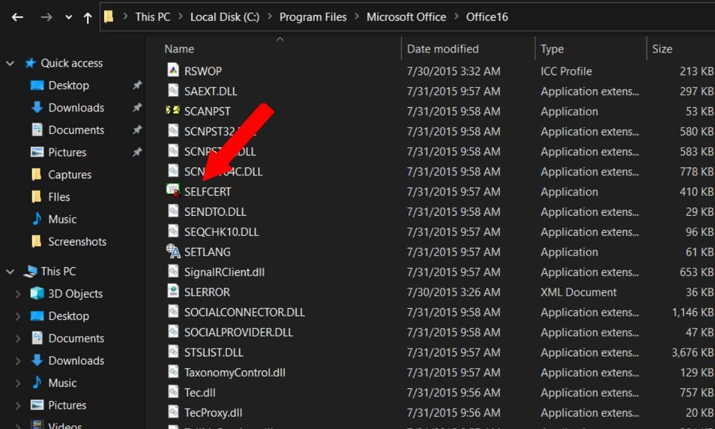The image size is (715, 429).
Task: Select the 3D Objects folder icon
Action: tap(38, 294)
